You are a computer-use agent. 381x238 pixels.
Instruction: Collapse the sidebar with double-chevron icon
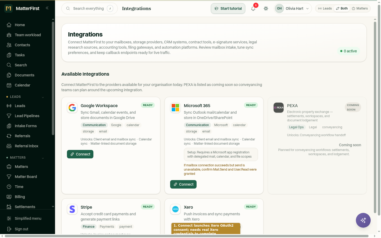tap(47, 8)
